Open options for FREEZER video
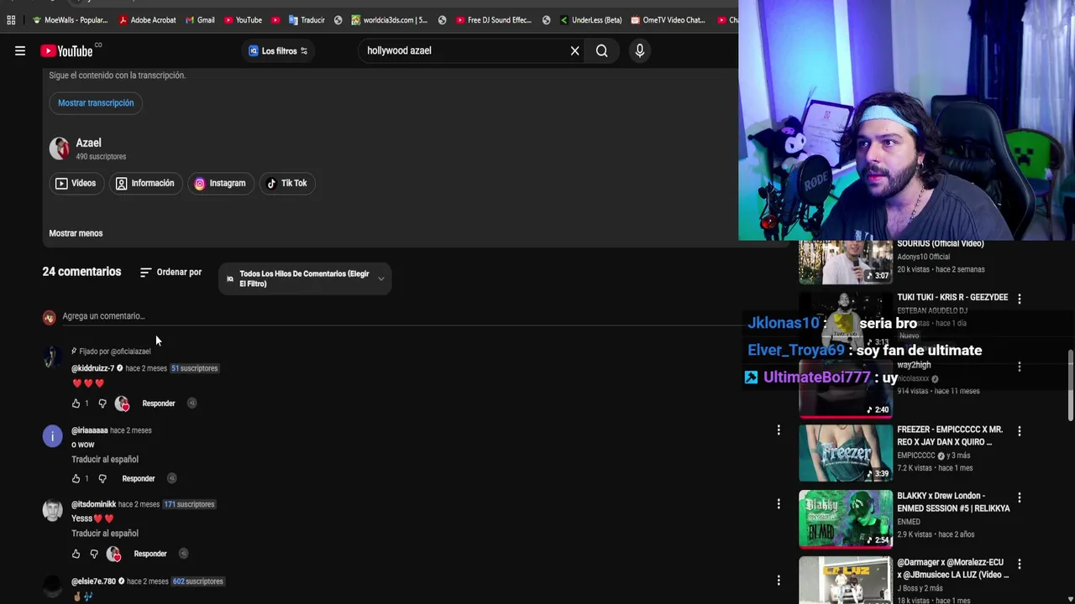 coord(1020,431)
